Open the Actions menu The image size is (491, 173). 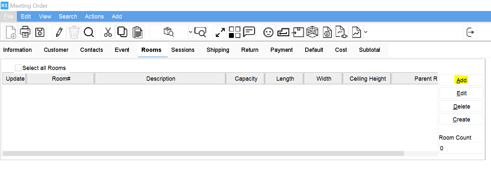[x=94, y=17]
